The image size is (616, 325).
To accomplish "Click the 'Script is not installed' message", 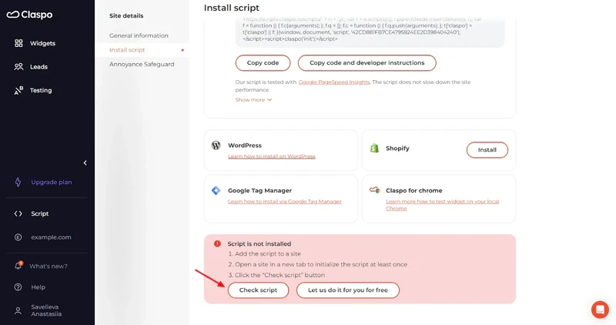I will [259, 243].
